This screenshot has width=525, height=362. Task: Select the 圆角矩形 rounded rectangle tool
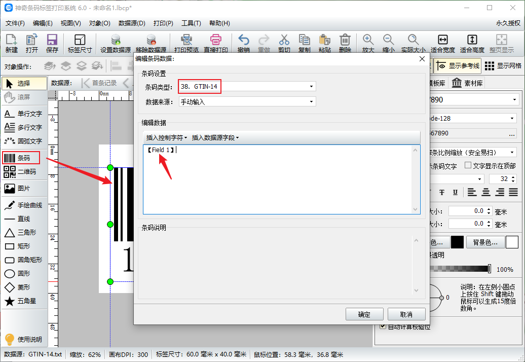tap(24, 260)
